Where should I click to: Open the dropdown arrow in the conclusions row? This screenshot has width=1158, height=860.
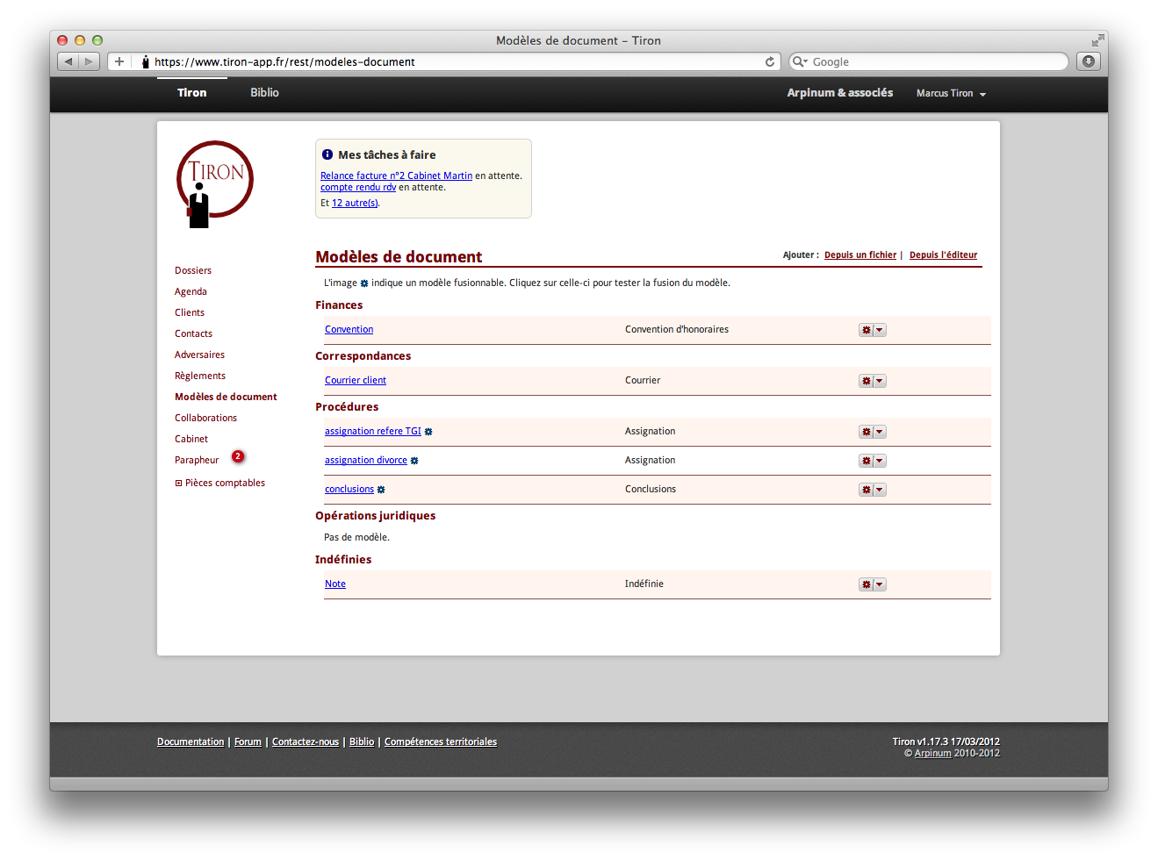[880, 490]
